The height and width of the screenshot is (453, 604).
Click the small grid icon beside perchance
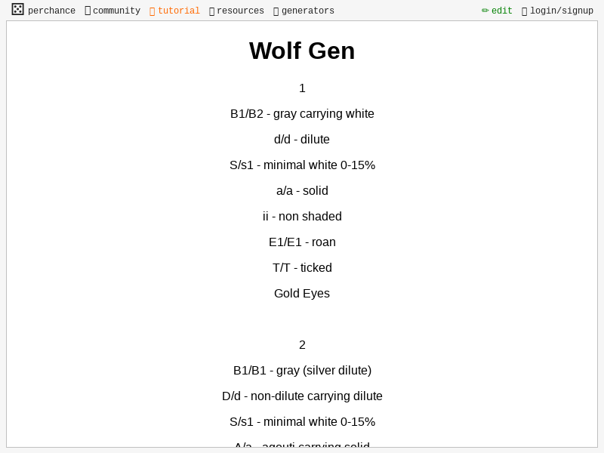pyautogui.click(x=17, y=9)
